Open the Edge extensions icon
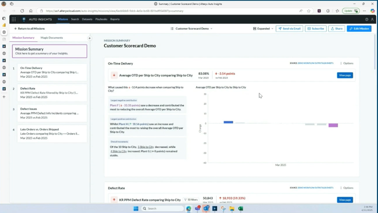The image size is (378, 213). (328, 11)
